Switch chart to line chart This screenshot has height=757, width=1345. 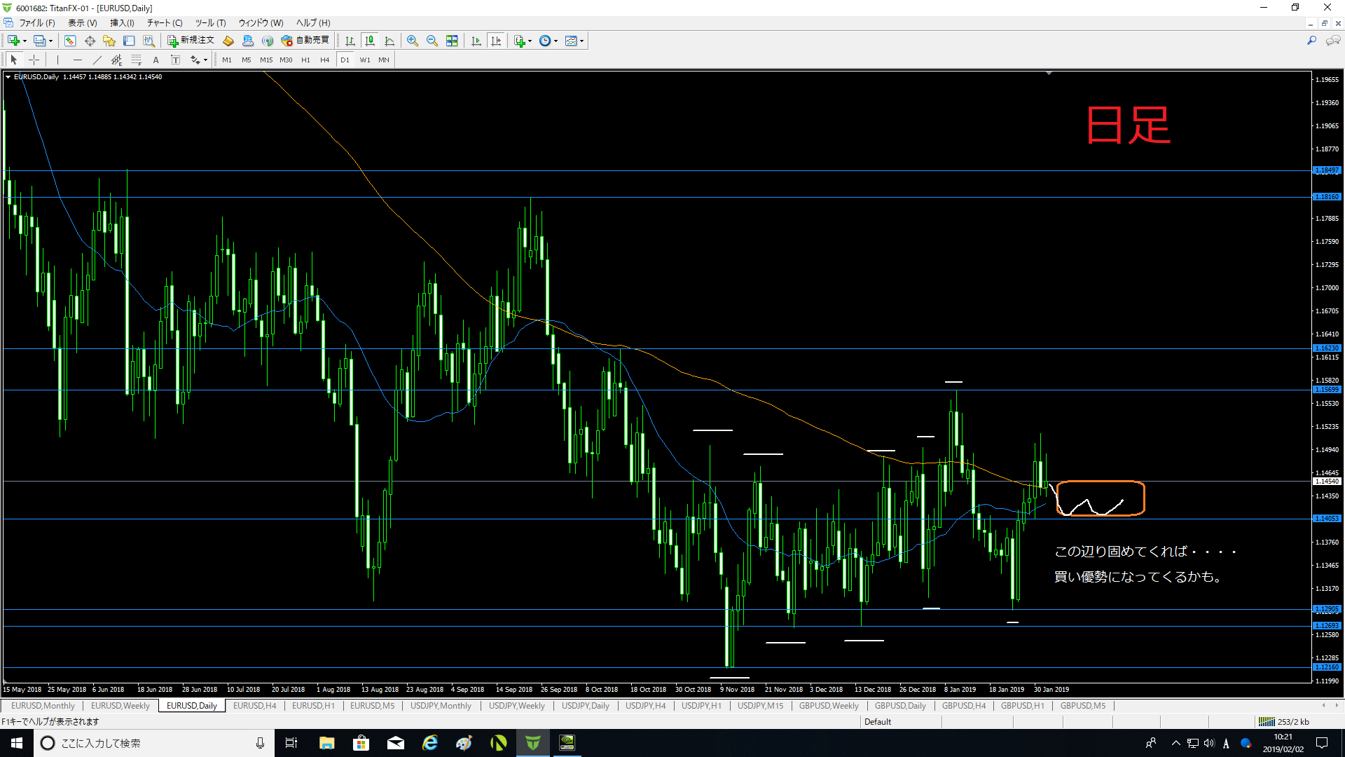click(389, 41)
